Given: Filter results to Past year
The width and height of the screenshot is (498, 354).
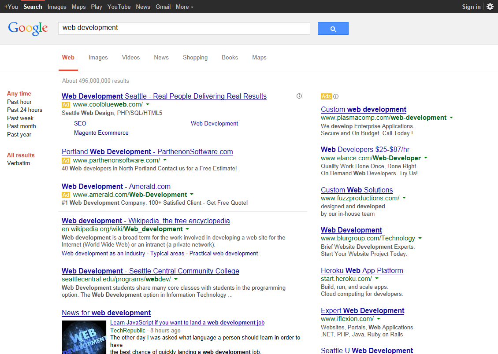Looking at the screenshot, I should [19, 134].
